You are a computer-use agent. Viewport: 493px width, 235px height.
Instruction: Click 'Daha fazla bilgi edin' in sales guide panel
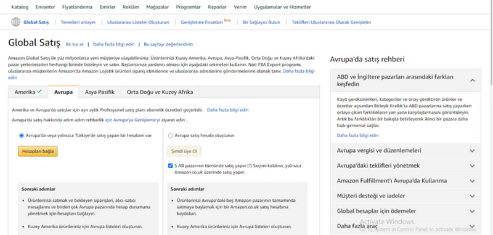click(x=357, y=135)
